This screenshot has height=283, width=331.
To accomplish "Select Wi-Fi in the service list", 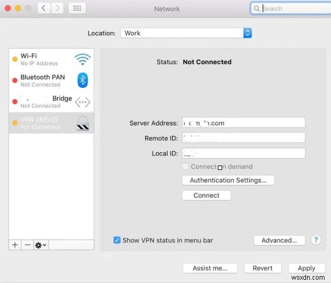I will pos(51,60).
